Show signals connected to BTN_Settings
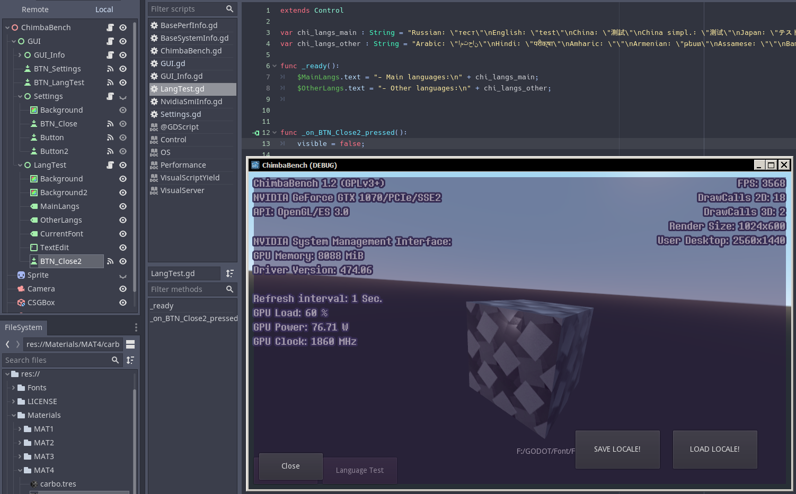 [x=110, y=69]
